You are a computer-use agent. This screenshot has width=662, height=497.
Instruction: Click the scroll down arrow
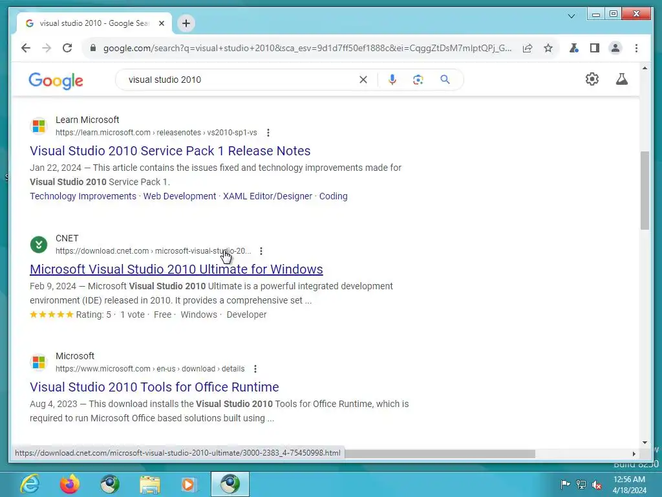(x=645, y=443)
